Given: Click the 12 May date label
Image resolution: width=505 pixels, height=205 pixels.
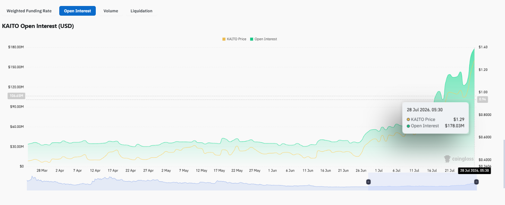Looking at the screenshot, I should (x=201, y=170).
